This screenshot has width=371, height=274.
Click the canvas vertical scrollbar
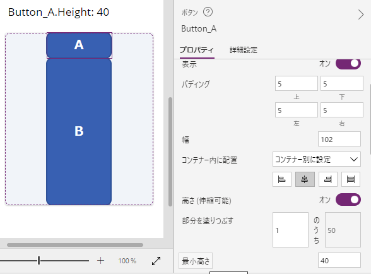(170, 152)
